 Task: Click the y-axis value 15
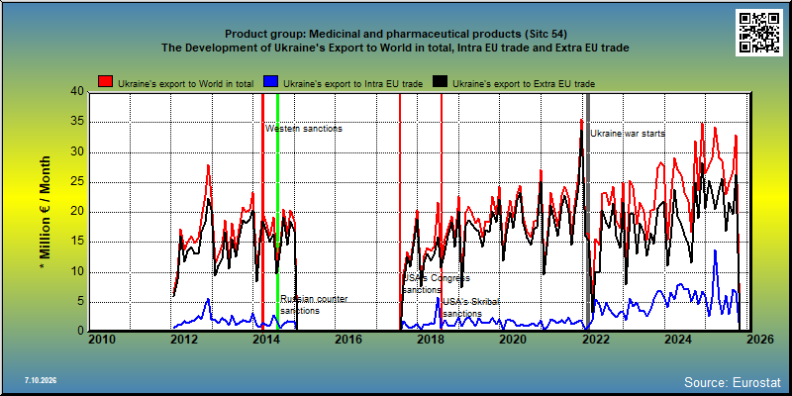[77, 243]
